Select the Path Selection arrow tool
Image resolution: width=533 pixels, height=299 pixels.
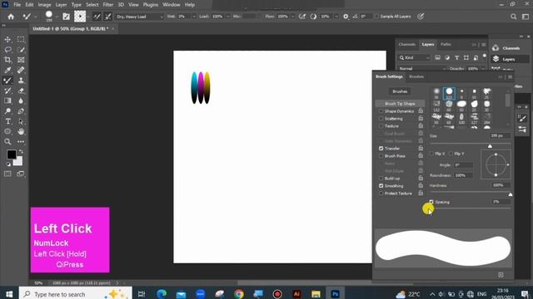coord(21,121)
